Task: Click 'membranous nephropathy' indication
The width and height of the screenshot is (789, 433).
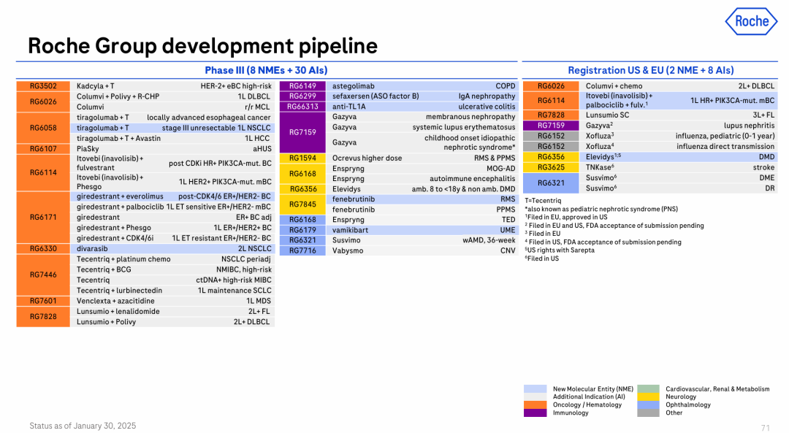Action: tap(470, 117)
